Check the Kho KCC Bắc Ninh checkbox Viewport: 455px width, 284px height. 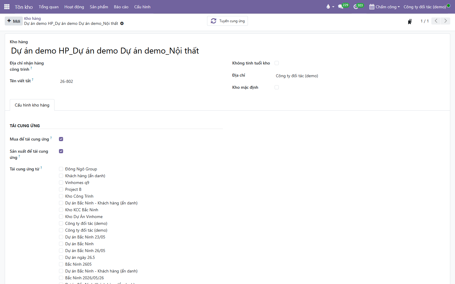point(61,210)
